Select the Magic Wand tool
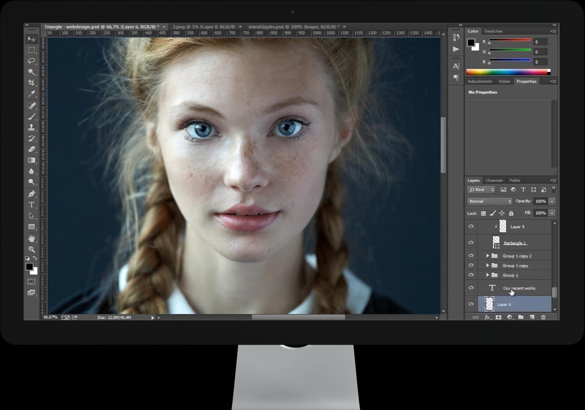The height and width of the screenshot is (410, 585). pyautogui.click(x=31, y=72)
